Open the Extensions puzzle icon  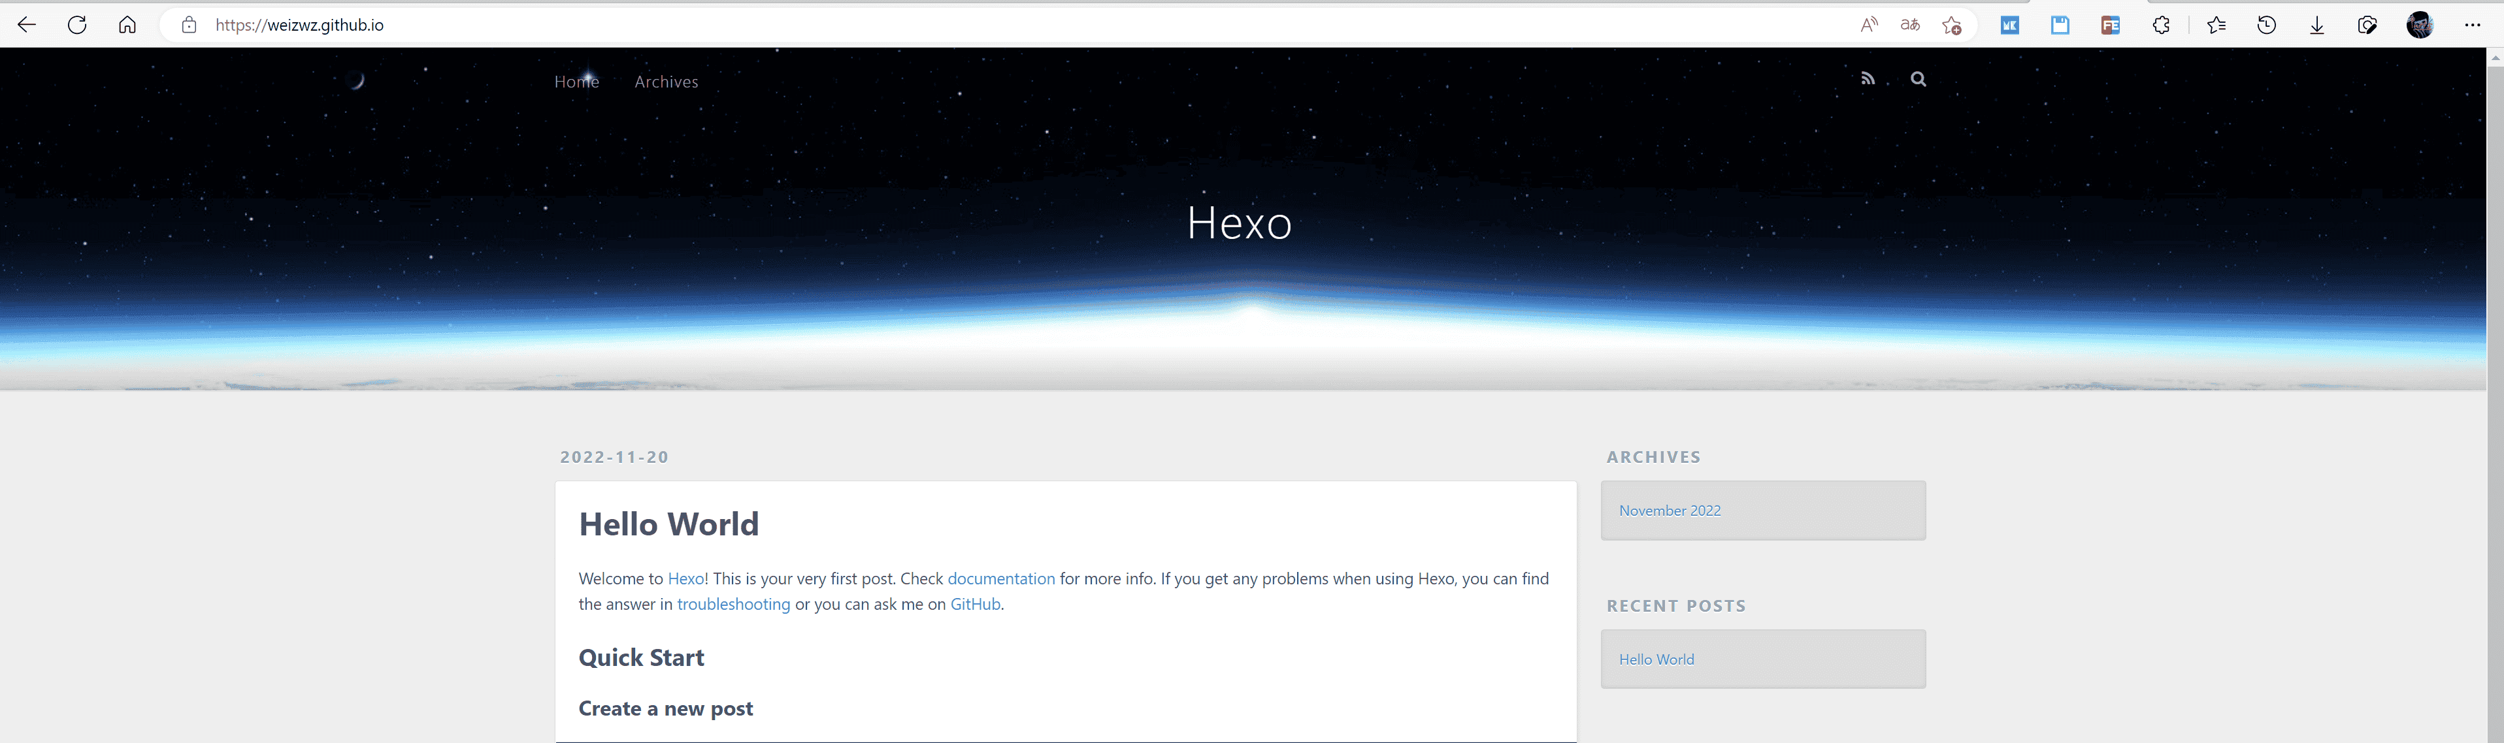(2161, 25)
